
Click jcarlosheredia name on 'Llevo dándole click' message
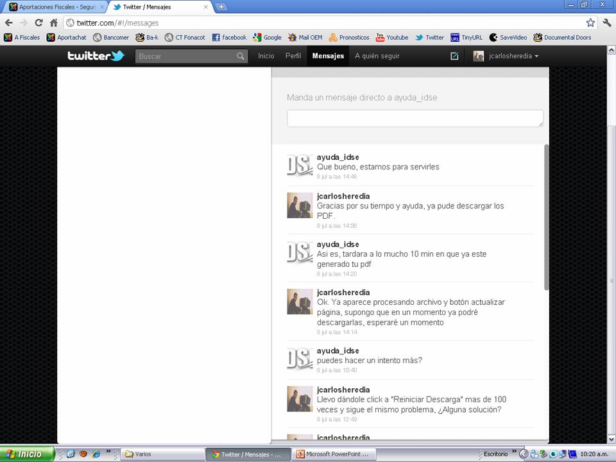coord(343,389)
